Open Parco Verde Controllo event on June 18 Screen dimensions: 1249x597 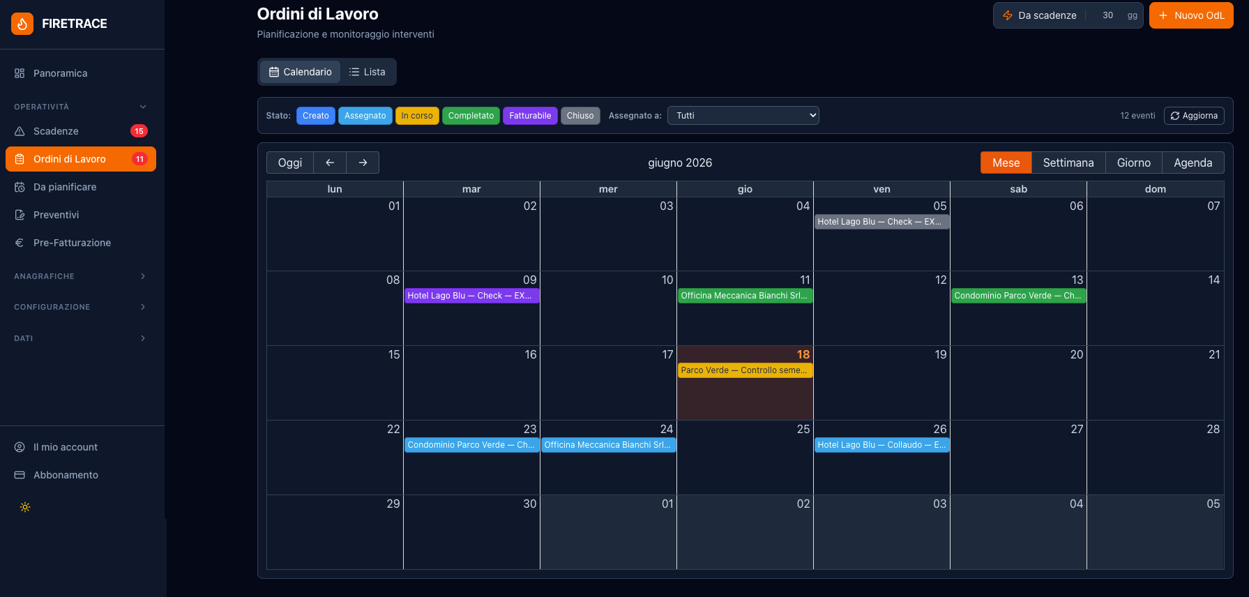click(x=745, y=370)
